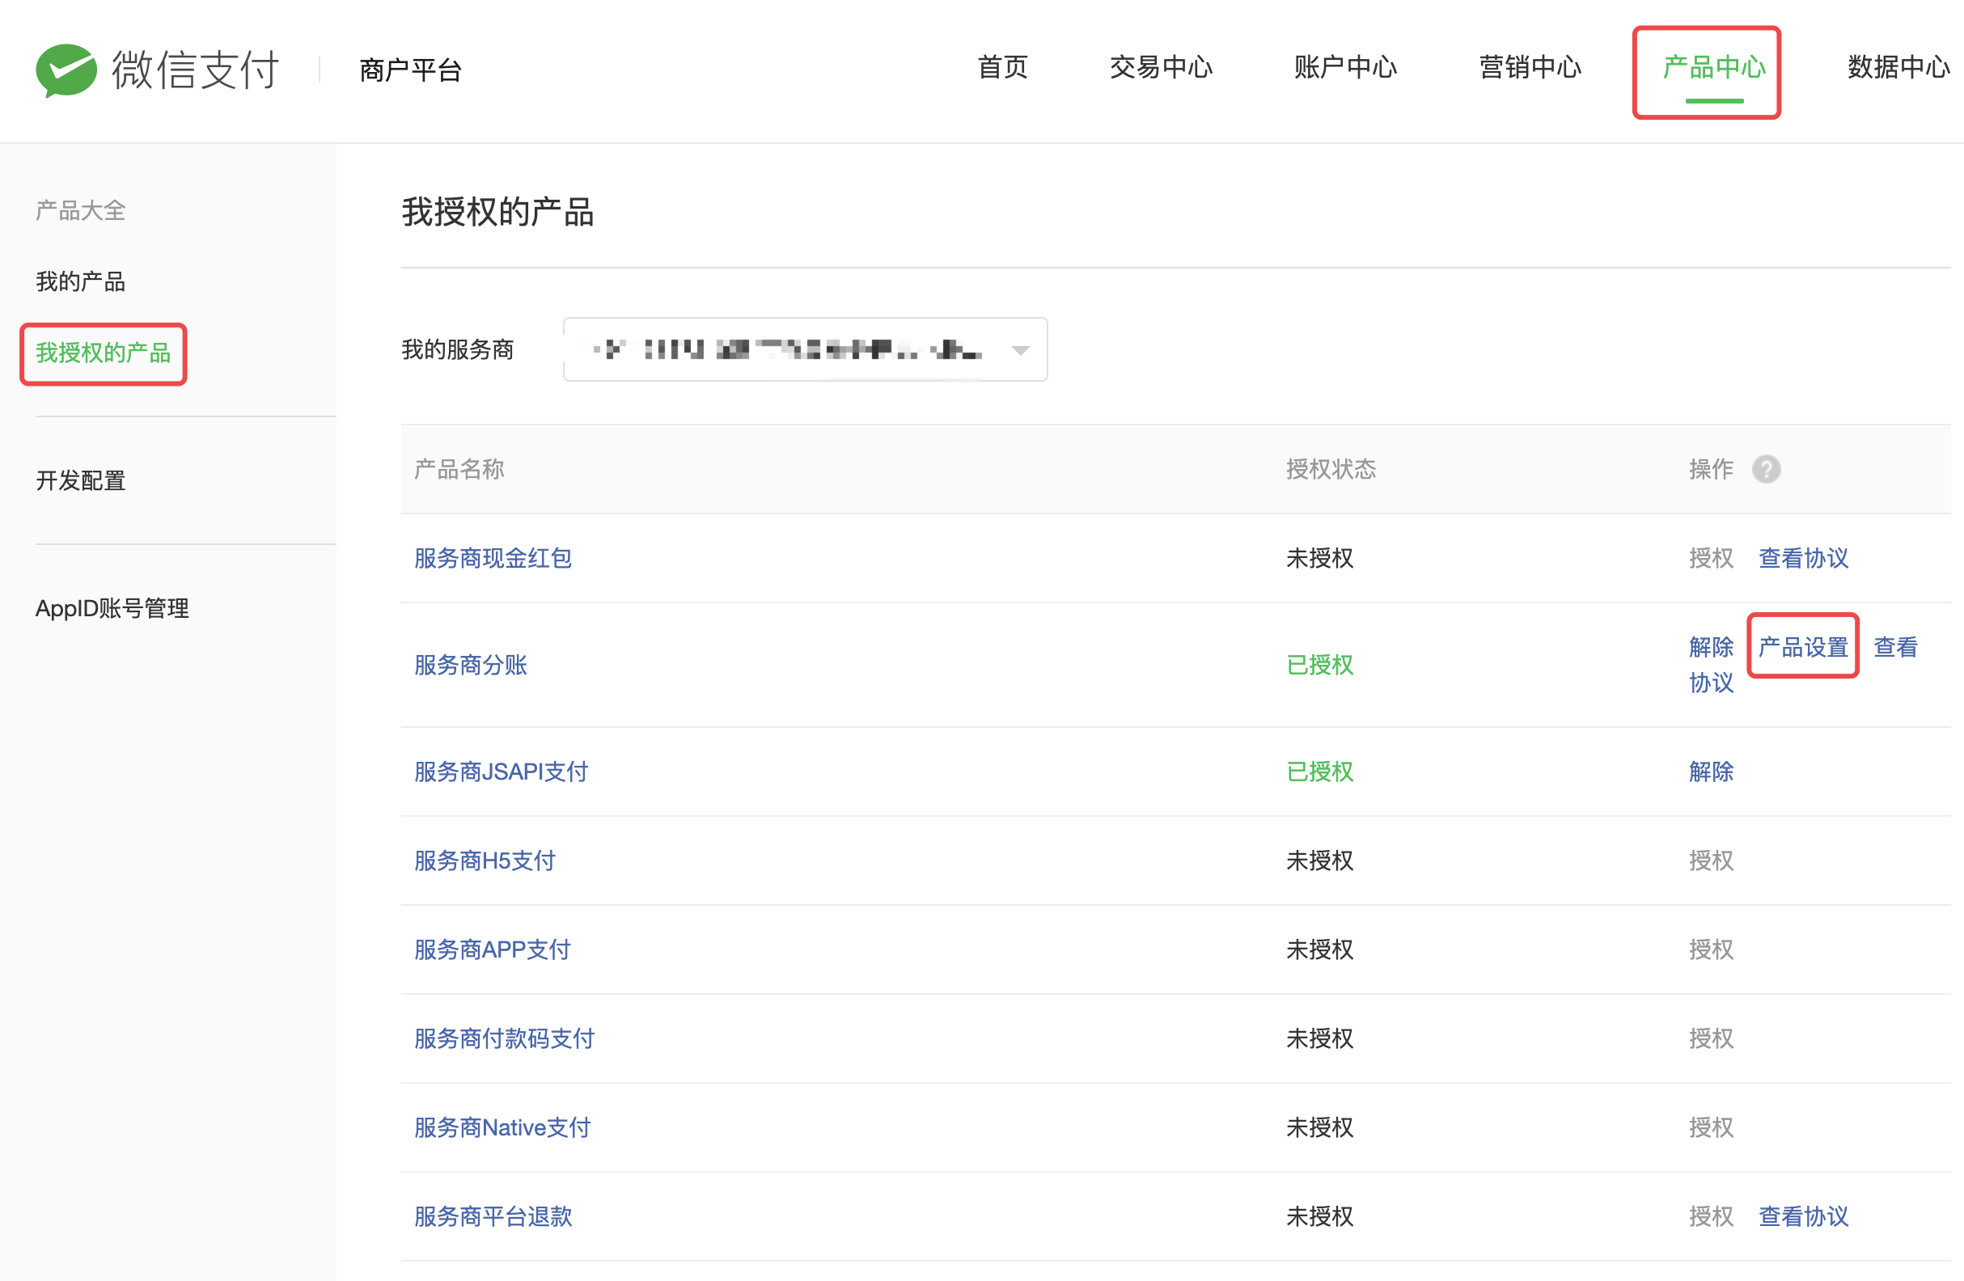This screenshot has width=1964, height=1281.
Task: Click the 已授权 status of 服务商分账
Action: click(1319, 665)
